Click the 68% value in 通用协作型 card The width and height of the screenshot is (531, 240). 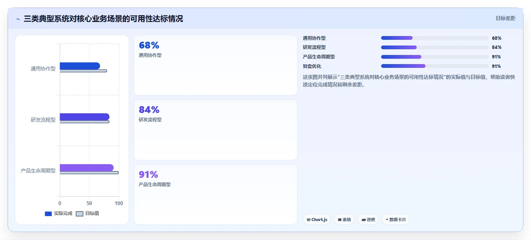tap(149, 45)
